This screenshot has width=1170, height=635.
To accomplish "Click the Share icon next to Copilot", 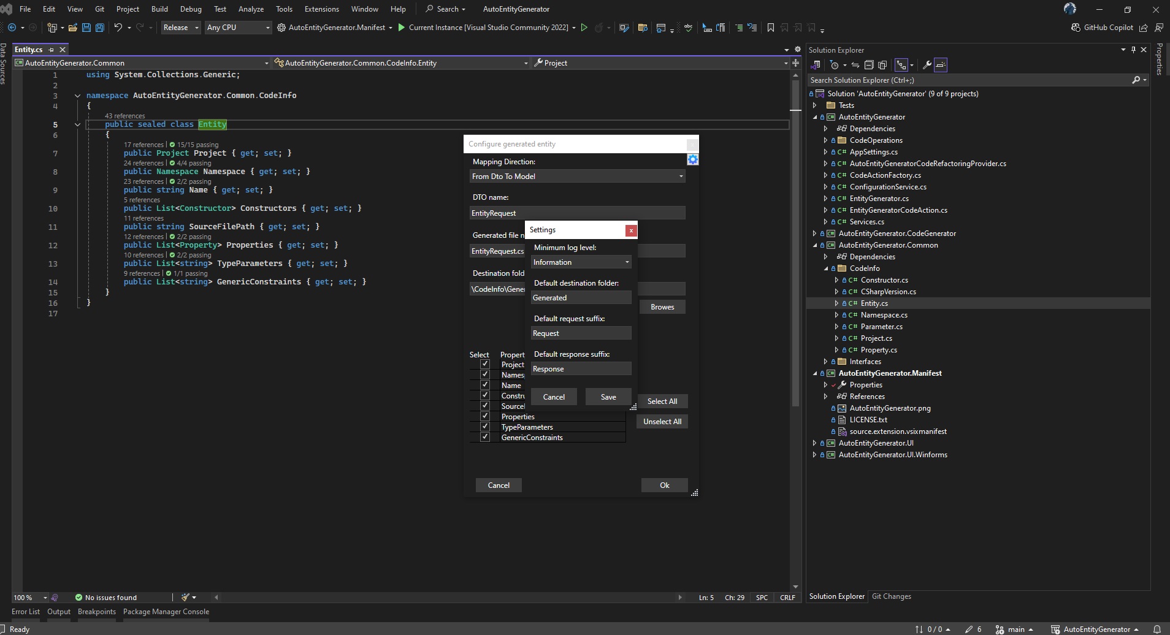I will click(x=1144, y=28).
